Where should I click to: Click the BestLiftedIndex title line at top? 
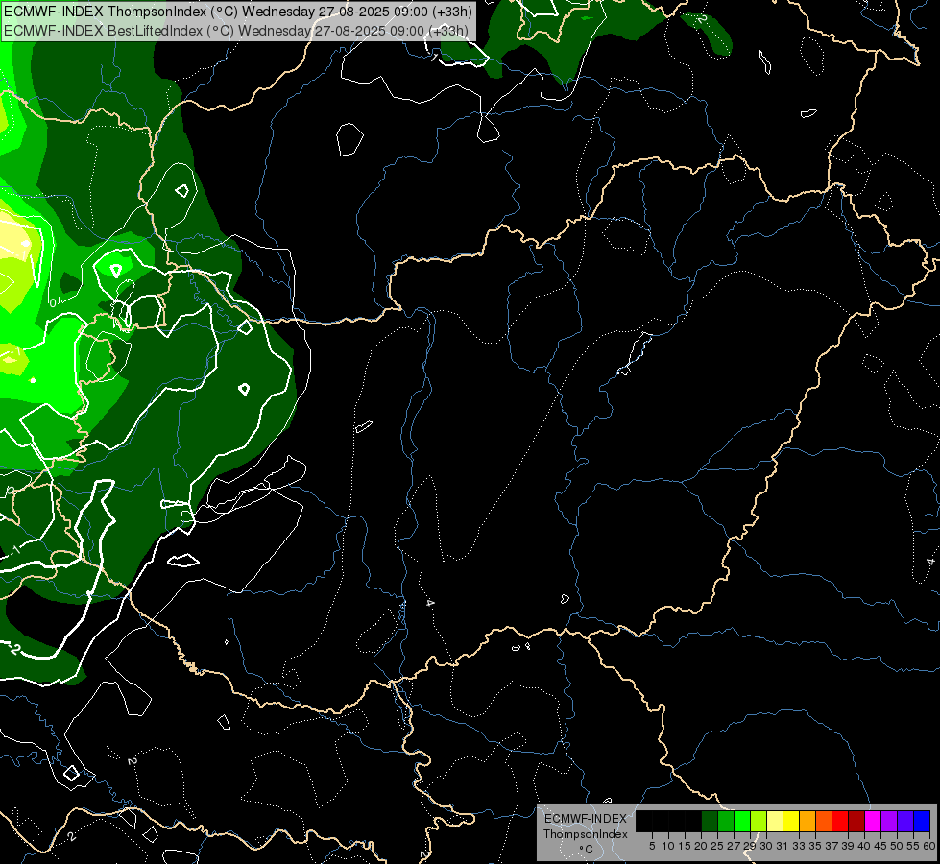(236, 30)
